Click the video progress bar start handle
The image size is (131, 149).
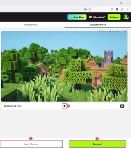coord(1,102)
